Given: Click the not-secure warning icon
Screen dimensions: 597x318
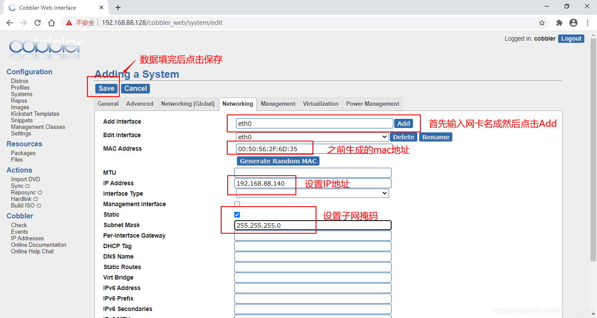Looking at the screenshot, I should (69, 23).
